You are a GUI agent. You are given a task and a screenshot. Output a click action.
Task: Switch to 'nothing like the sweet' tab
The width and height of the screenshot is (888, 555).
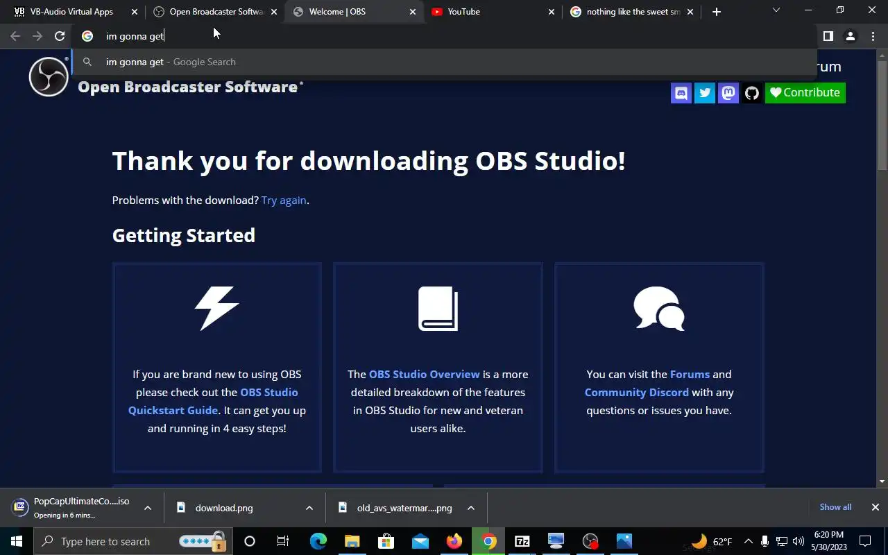click(632, 12)
